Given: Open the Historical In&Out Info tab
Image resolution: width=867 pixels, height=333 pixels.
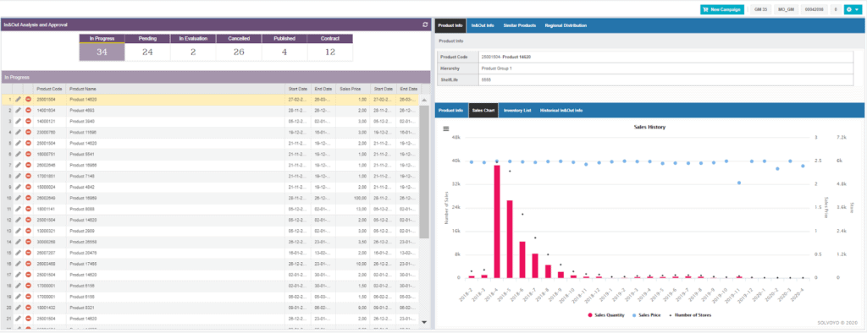Looking at the screenshot, I should pos(561,111).
